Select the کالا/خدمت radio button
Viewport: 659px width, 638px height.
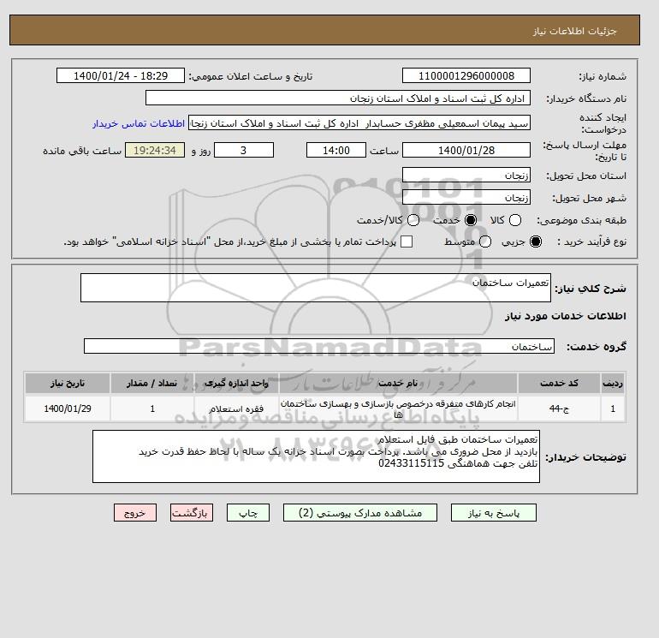point(413,220)
